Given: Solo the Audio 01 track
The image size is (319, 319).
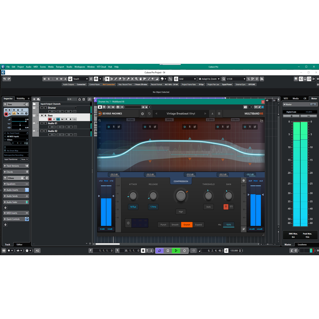Looking at the screenshot, I should click(x=45, y=123).
